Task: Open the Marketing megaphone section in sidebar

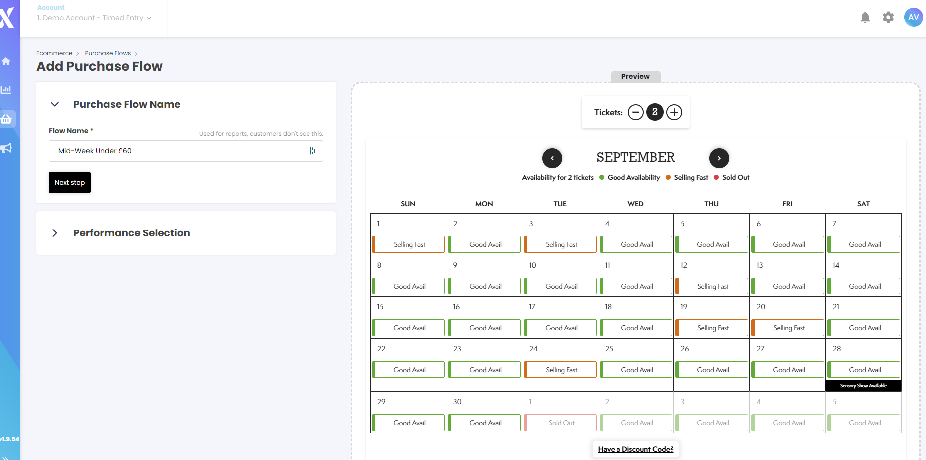Action: (x=7, y=148)
